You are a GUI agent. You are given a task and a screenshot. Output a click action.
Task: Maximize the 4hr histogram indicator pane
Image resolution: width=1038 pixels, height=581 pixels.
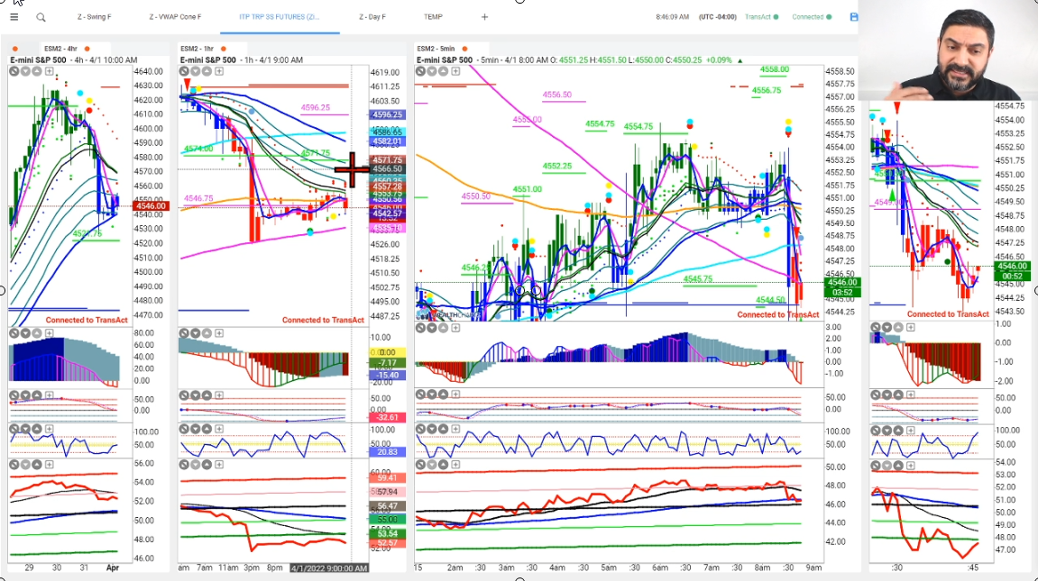(49, 333)
